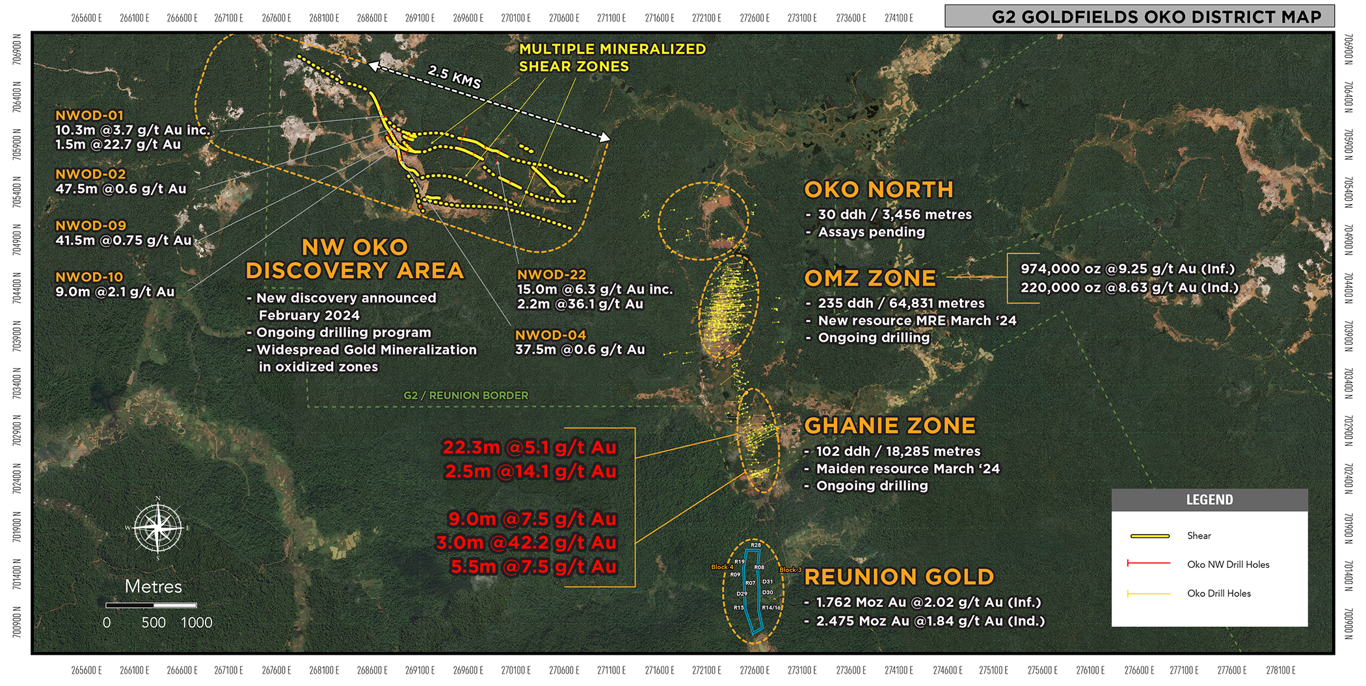This screenshot has width=1366, height=686.
Task: Click the yellow Shear line symbol in legend
Action: click(1150, 536)
